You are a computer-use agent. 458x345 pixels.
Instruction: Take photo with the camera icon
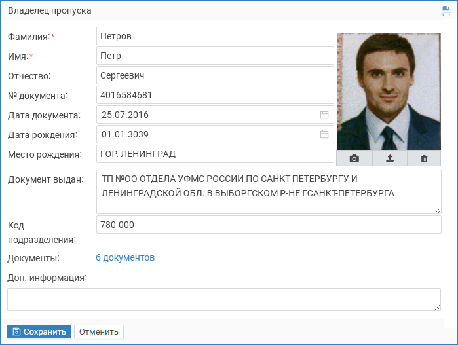click(354, 158)
